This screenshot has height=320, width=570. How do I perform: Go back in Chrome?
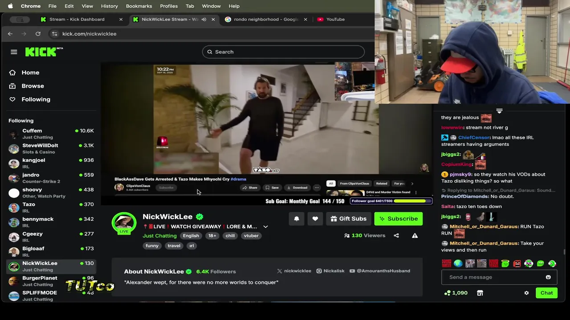(x=10, y=34)
